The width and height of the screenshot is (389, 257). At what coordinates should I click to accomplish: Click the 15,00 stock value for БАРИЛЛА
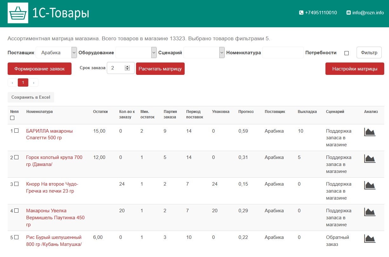pyautogui.click(x=99, y=131)
